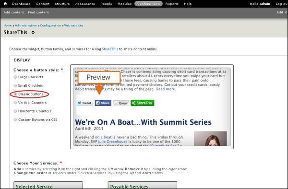Click the 'April 6th, 2011' date text
288x189 pixels.
tap(89, 129)
